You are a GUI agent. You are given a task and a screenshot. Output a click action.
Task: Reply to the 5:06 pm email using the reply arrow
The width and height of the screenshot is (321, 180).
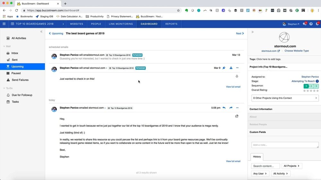coord(224,108)
